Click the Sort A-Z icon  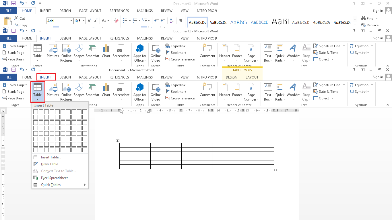pos(172,21)
